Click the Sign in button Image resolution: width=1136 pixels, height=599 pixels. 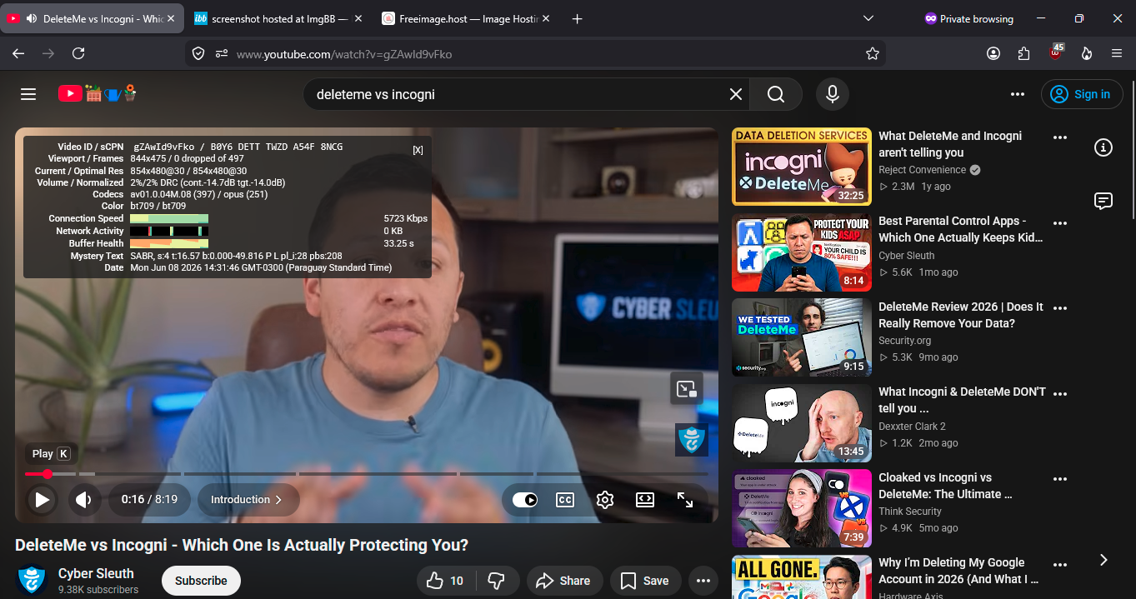click(x=1082, y=94)
